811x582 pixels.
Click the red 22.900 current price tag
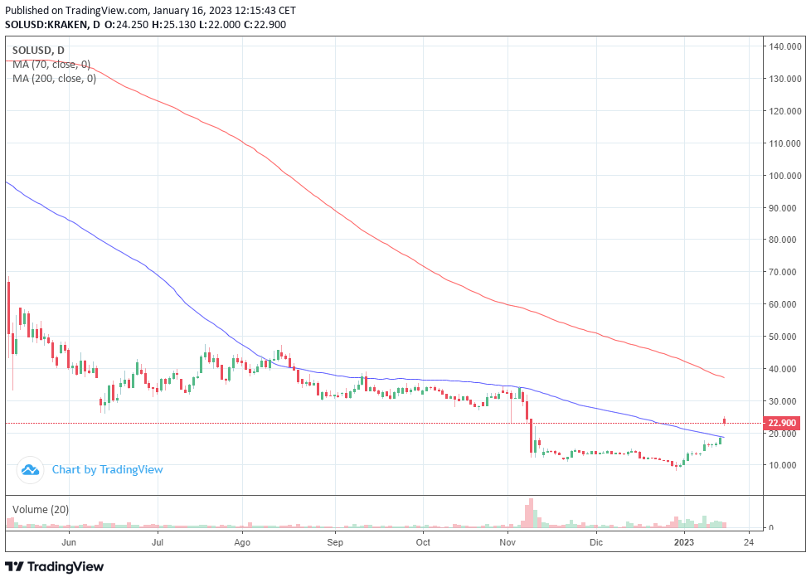pos(781,423)
